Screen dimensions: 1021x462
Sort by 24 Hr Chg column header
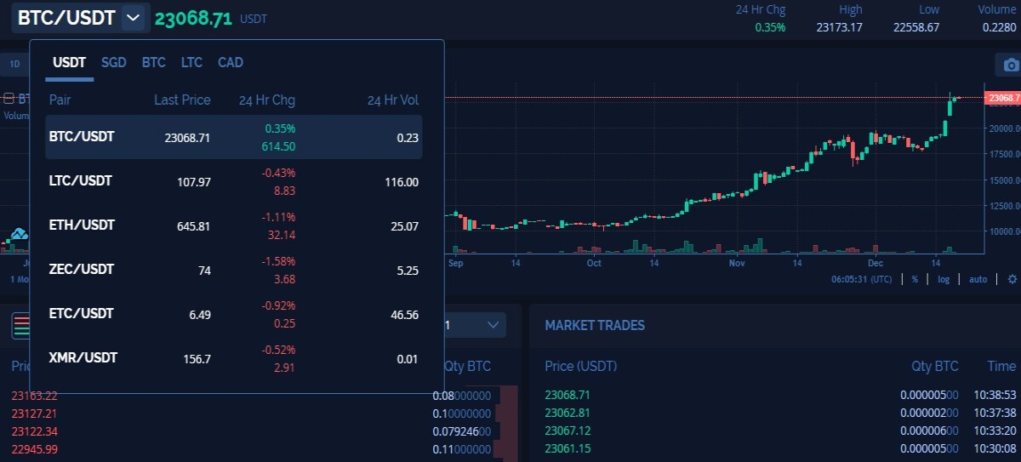tap(267, 100)
